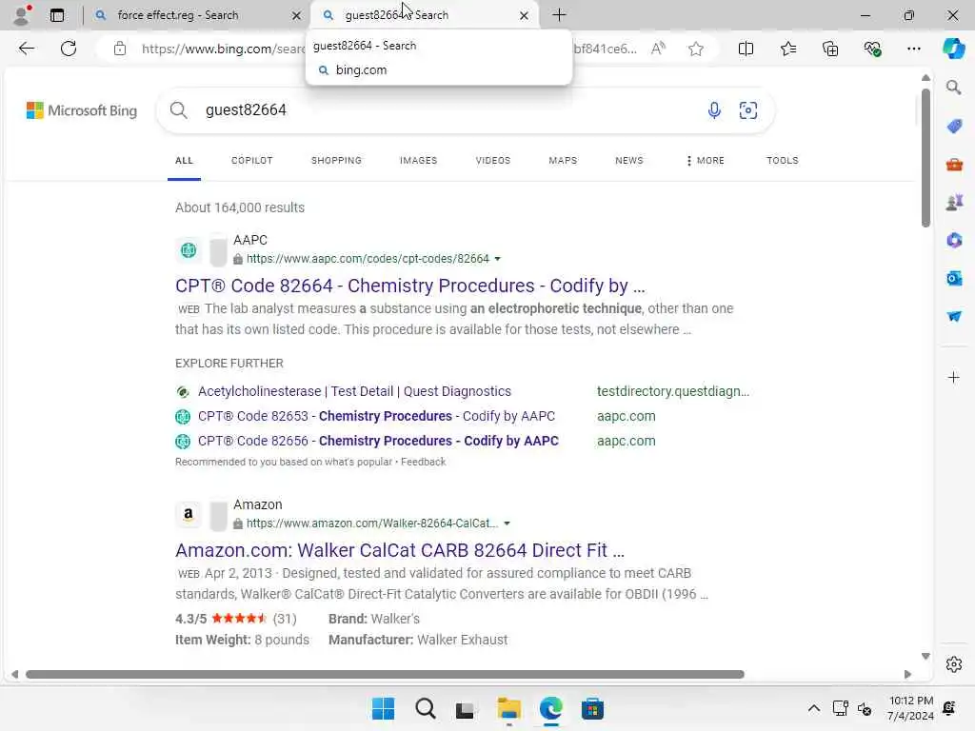The width and height of the screenshot is (975, 731).
Task: Select the NEWS search tab
Action: point(629,160)
